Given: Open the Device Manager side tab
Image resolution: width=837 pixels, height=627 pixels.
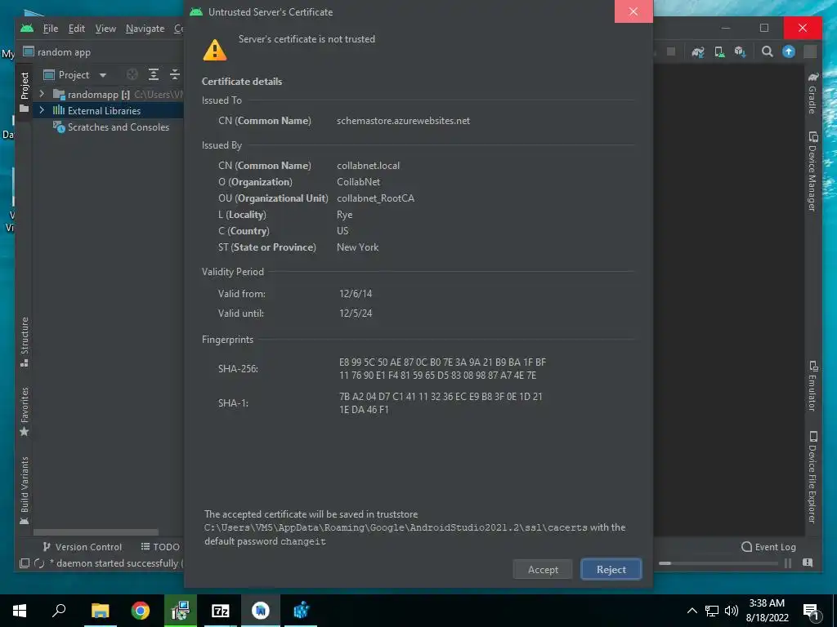Looking at the screenshot, I should pos(812,171).
